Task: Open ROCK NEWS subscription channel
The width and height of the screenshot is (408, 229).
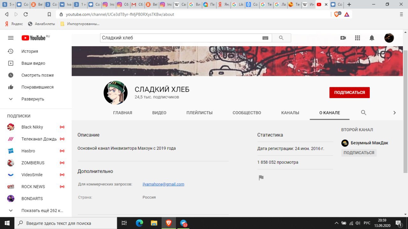Action: 36,187
